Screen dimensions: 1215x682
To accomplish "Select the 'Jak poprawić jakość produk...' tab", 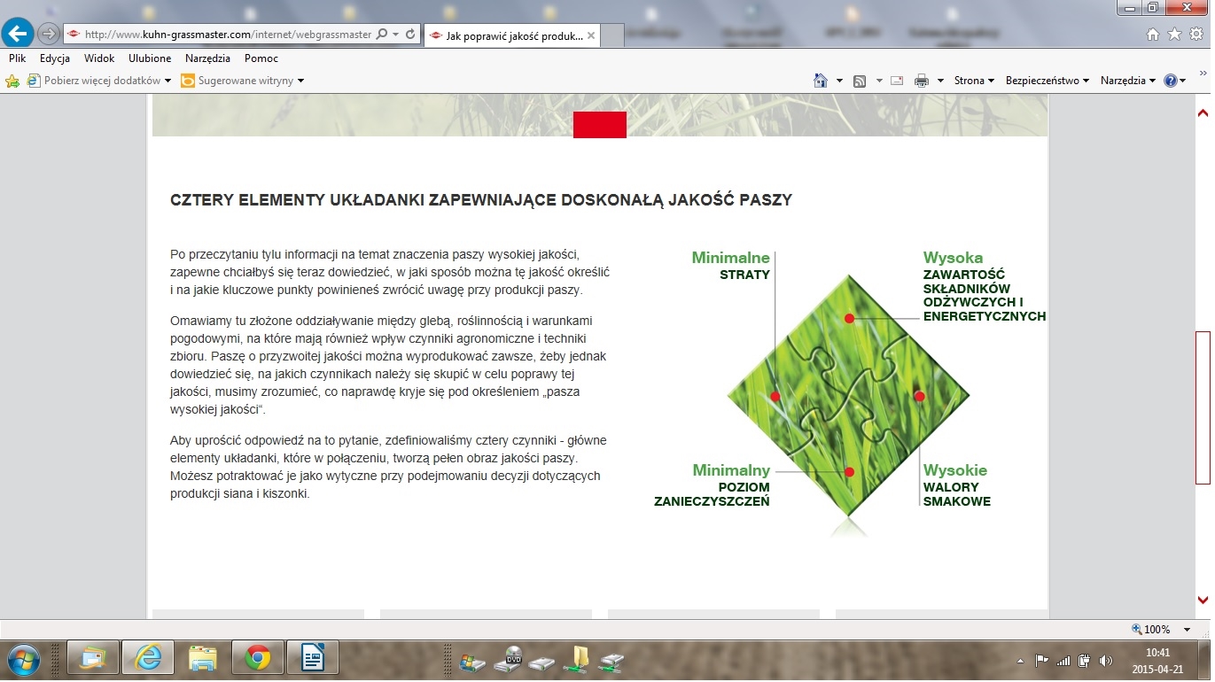I will 512,35.
